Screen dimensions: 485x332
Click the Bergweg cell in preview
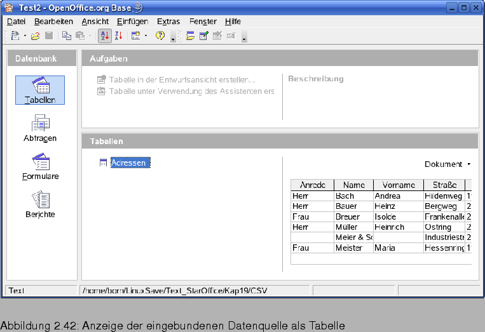click(444, 206)
